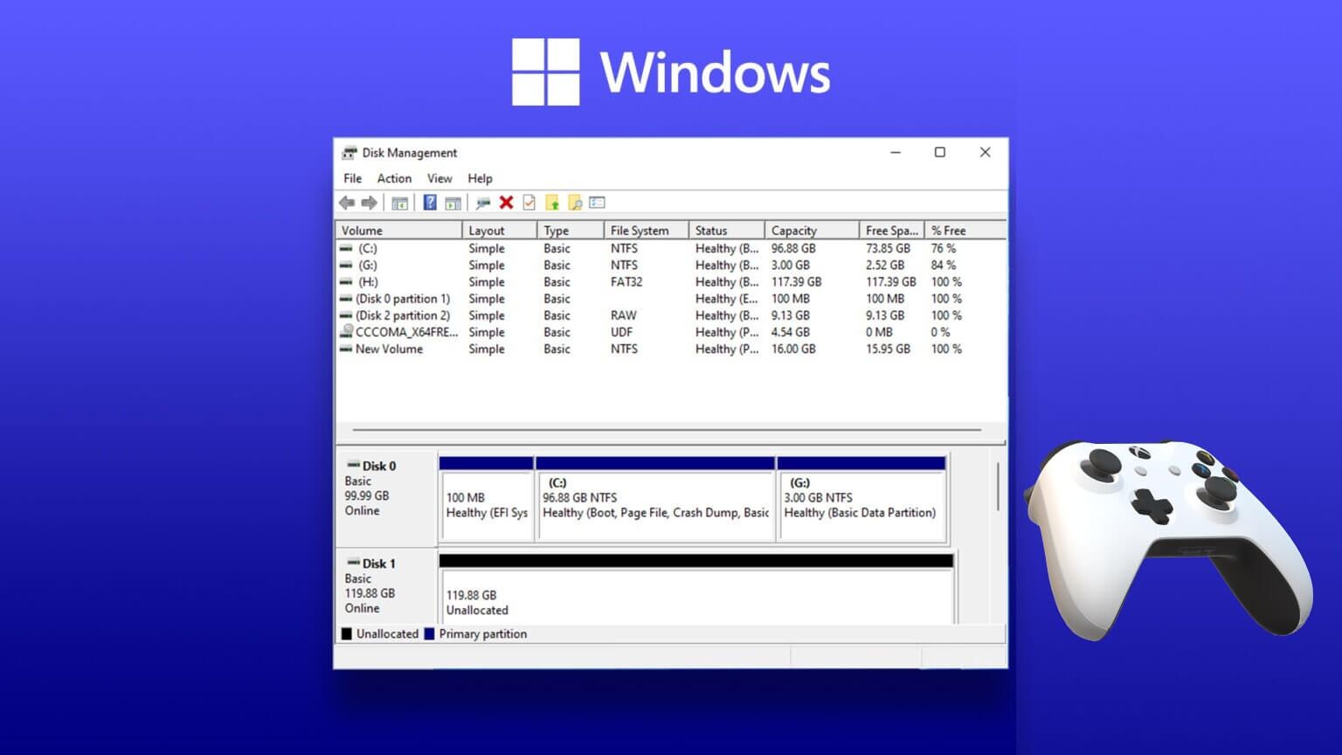Open the Action menu
1342x755 pixels.
click(x=394, y=178)
